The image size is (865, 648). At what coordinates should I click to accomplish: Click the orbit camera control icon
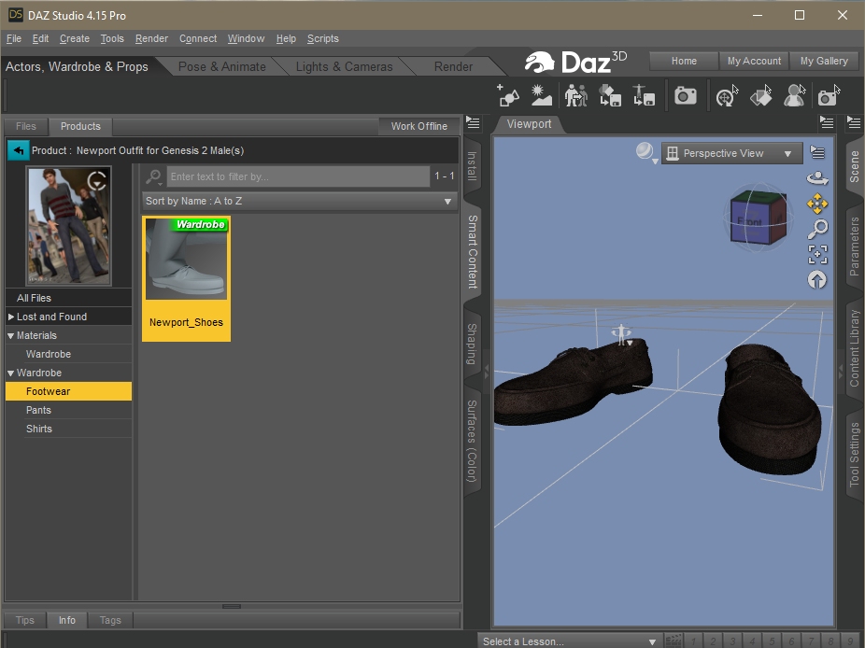point(817,178)
